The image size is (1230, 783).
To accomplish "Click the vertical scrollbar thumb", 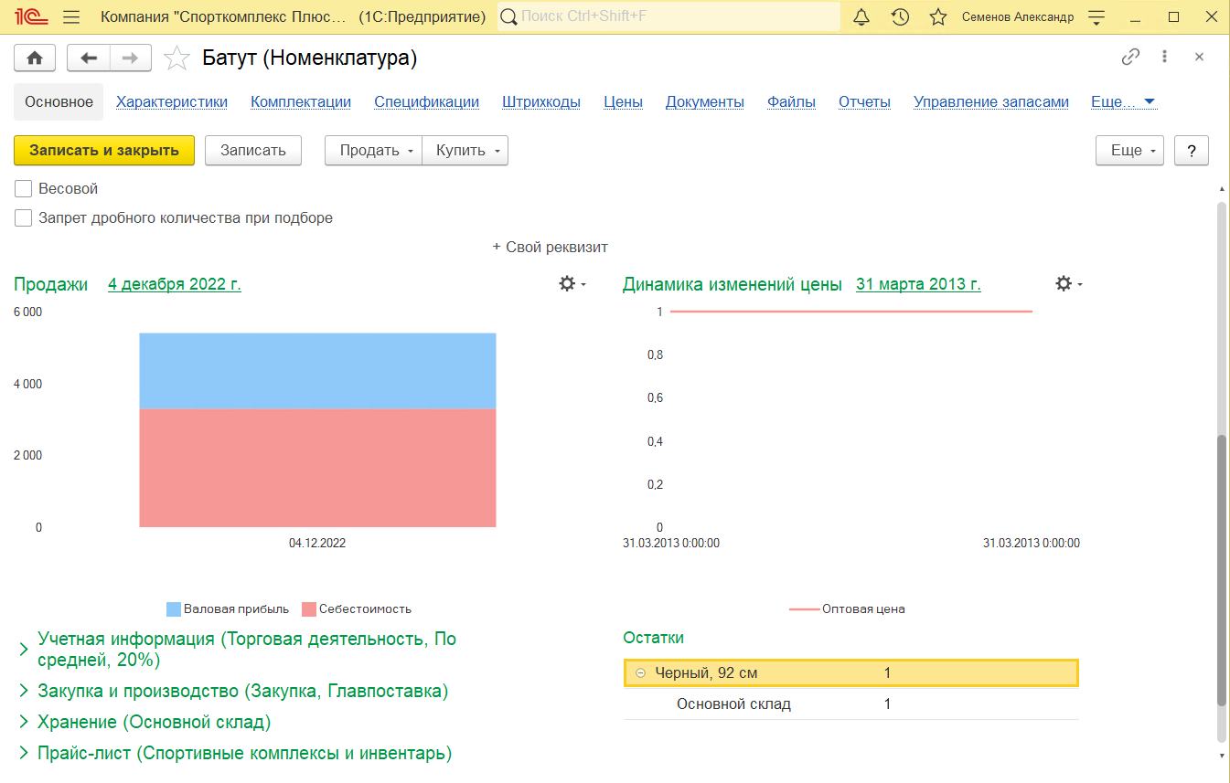I will [1221, 570].
